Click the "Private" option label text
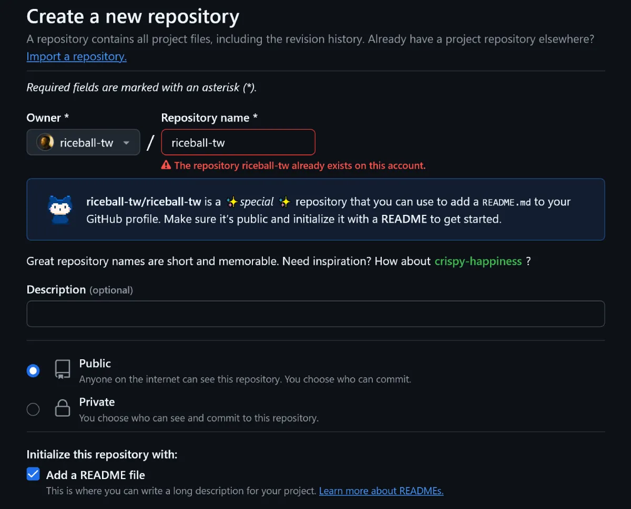The height and width of the screenshot is (509, 631). click(x=97, y=402)
